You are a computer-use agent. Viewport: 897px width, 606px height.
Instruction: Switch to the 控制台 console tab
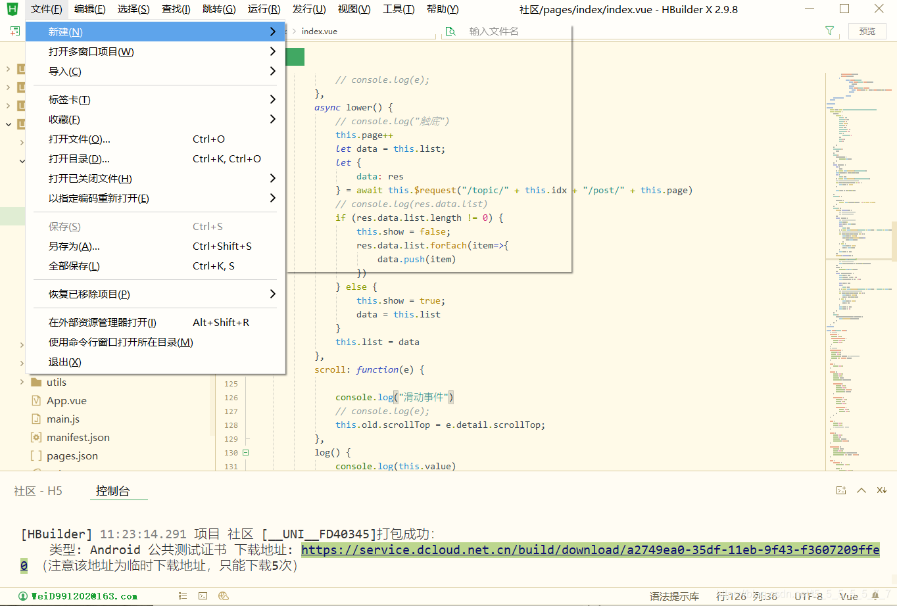click(113, 491)
